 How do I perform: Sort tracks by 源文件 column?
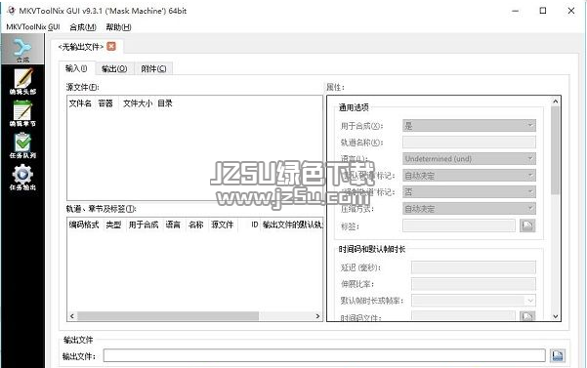pos(223,225)
